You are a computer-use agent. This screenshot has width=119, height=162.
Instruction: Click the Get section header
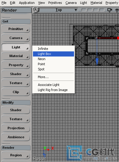pos(16,22)
